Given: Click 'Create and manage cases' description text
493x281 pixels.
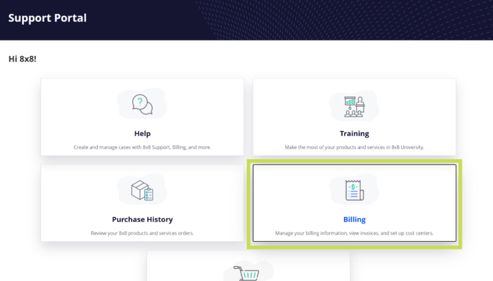Looking at the screenshot, I should point(142,146).
